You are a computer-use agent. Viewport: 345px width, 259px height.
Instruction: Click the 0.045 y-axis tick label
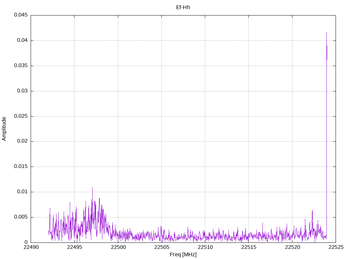[x=21, y=15]
